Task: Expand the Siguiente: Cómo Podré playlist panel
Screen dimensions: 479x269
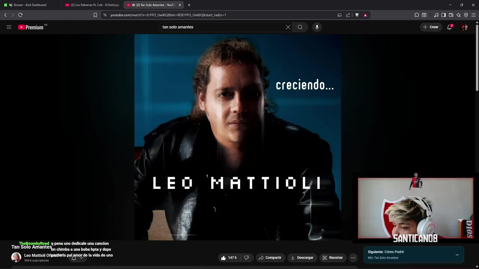Action: click(457, 255)
